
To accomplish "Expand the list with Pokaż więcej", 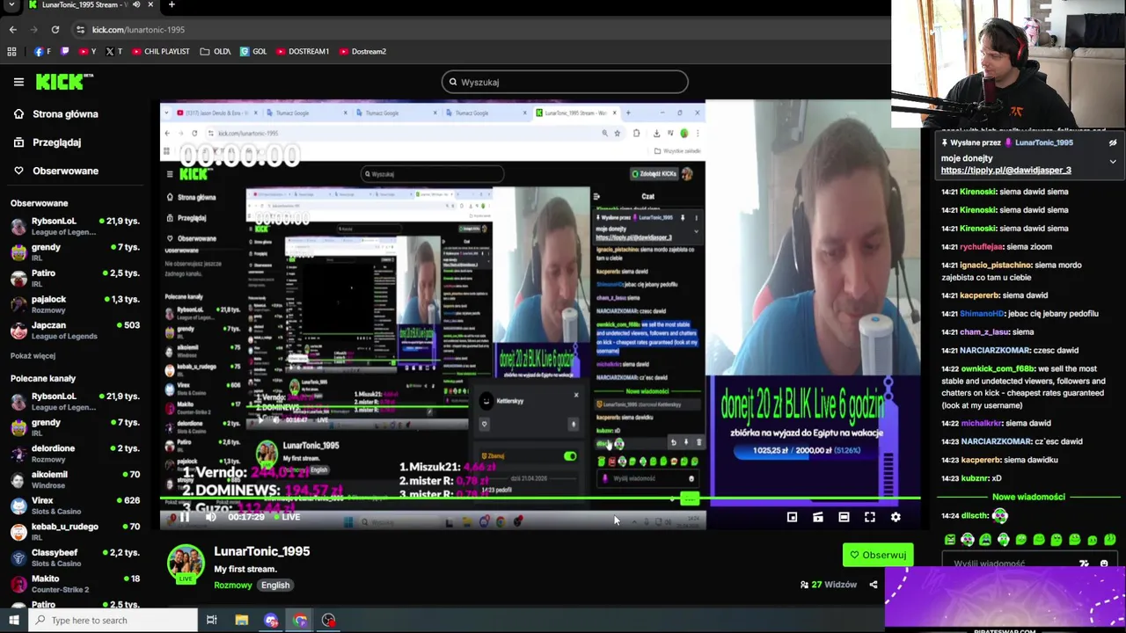I will coord(33,355).
